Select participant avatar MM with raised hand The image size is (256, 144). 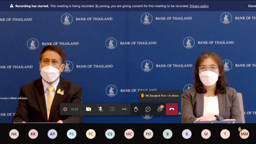point(244,134)
